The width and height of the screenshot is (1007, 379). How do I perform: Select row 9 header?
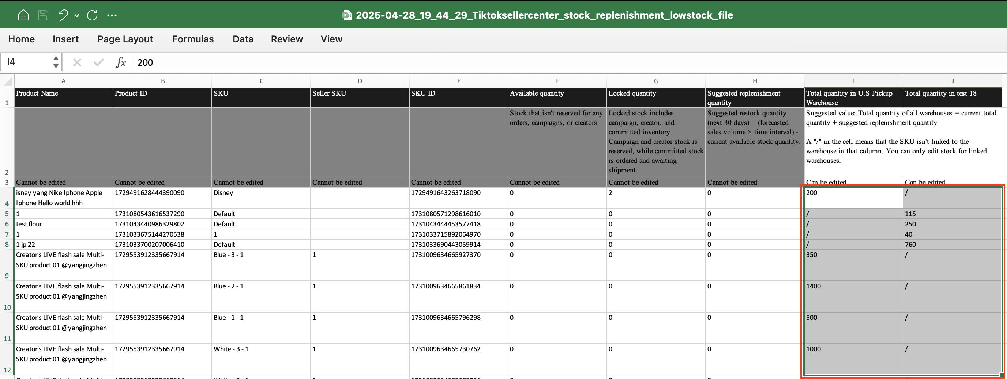coord(7,276)
